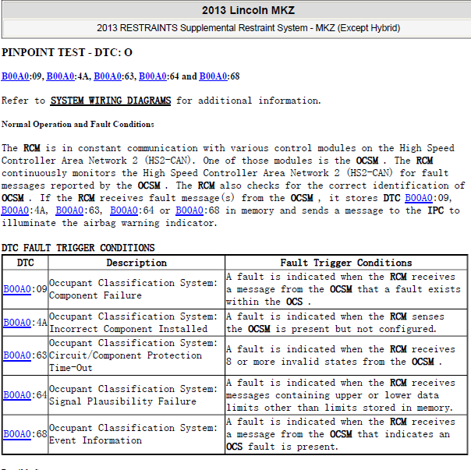
Task: Click 'a fault exists within the OCS' cell
Action: pos(346,289)
